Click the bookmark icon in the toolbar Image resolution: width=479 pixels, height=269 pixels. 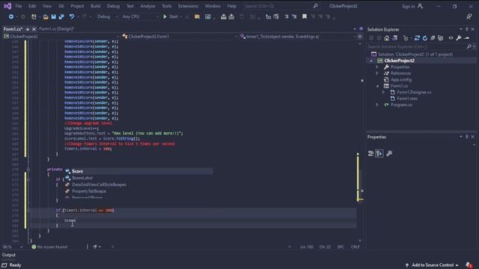click(x=305, y=16)
